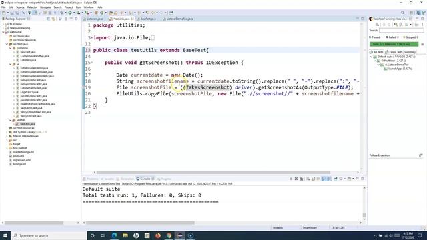Click the Java perspective icon at top right
This screenshot has width=427, height=240.
(418, 13)
